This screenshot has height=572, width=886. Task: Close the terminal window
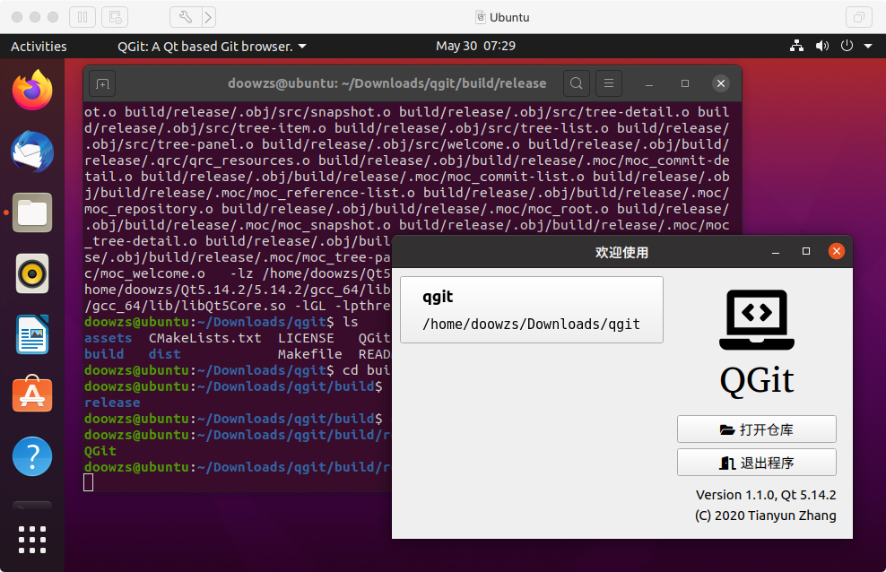pyautogui.click(x=721, y=83)
